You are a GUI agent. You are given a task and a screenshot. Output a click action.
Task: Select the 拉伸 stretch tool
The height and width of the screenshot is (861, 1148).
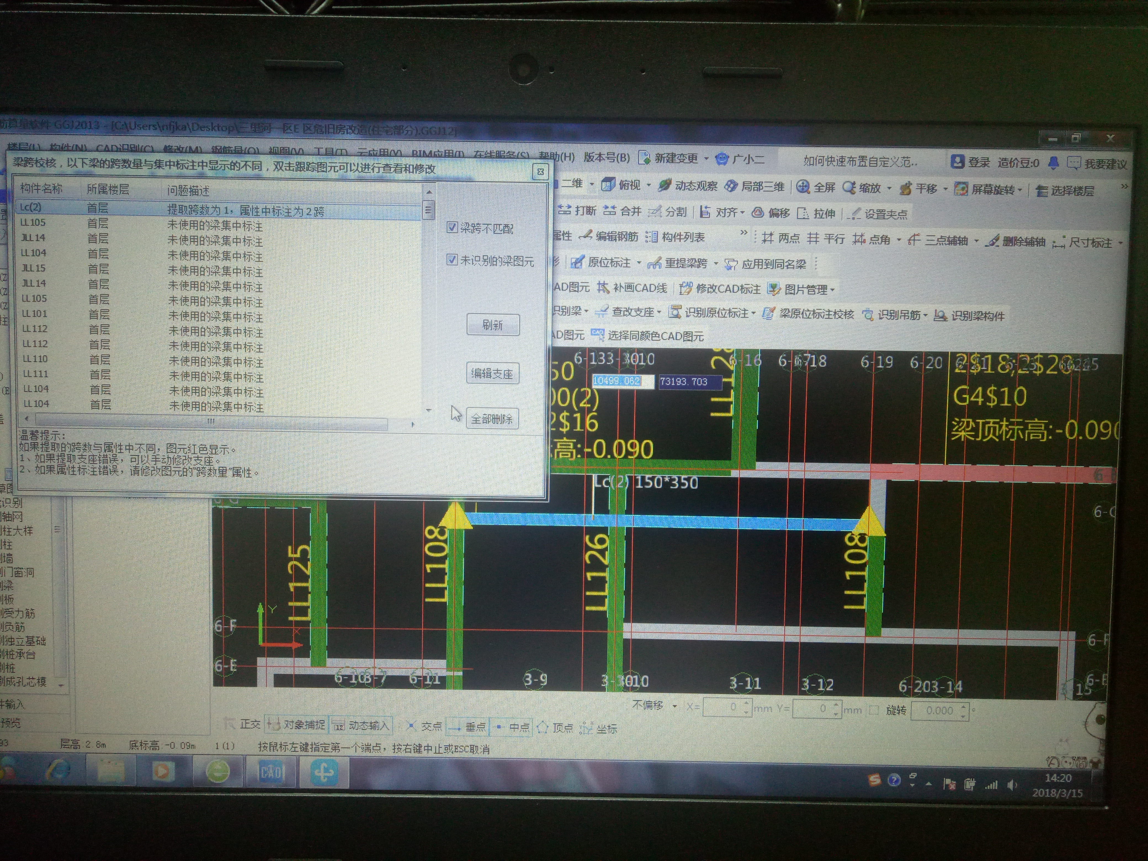pyautogui.click(x=816, y=213)
